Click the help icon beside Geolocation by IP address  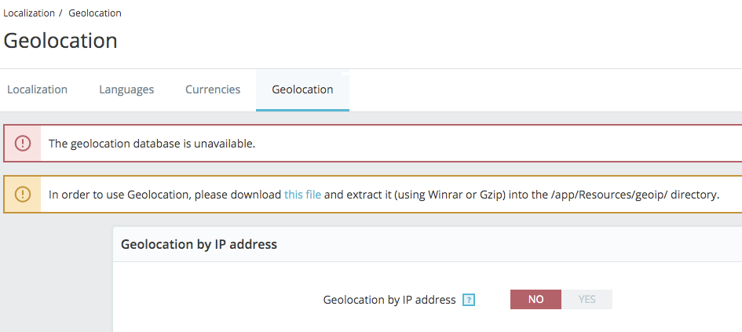click(x=469, y=300)
